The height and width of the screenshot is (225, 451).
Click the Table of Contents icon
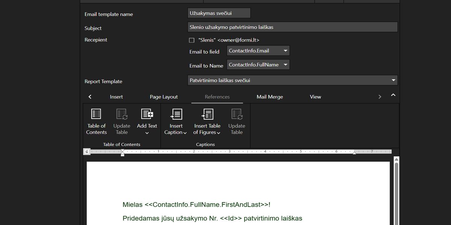click(x=96, y=114)
